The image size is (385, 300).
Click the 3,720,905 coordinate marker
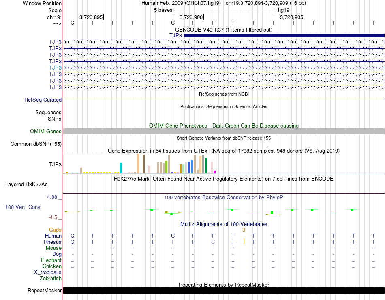tap(291, 17)
